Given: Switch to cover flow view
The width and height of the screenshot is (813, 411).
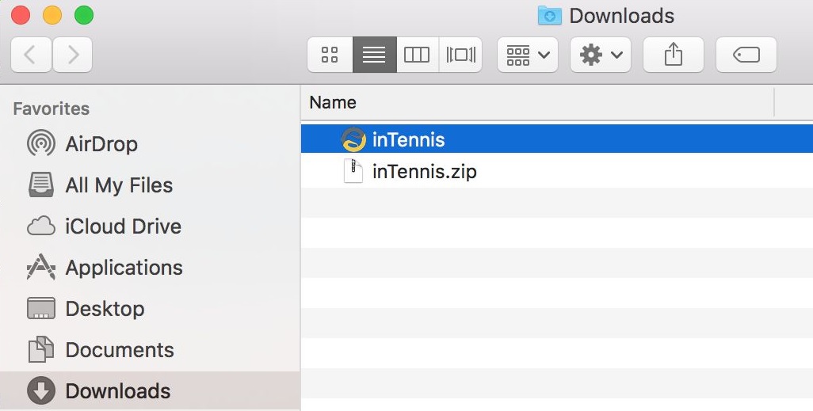Looking at the screenshot, I should pos(460,55).
